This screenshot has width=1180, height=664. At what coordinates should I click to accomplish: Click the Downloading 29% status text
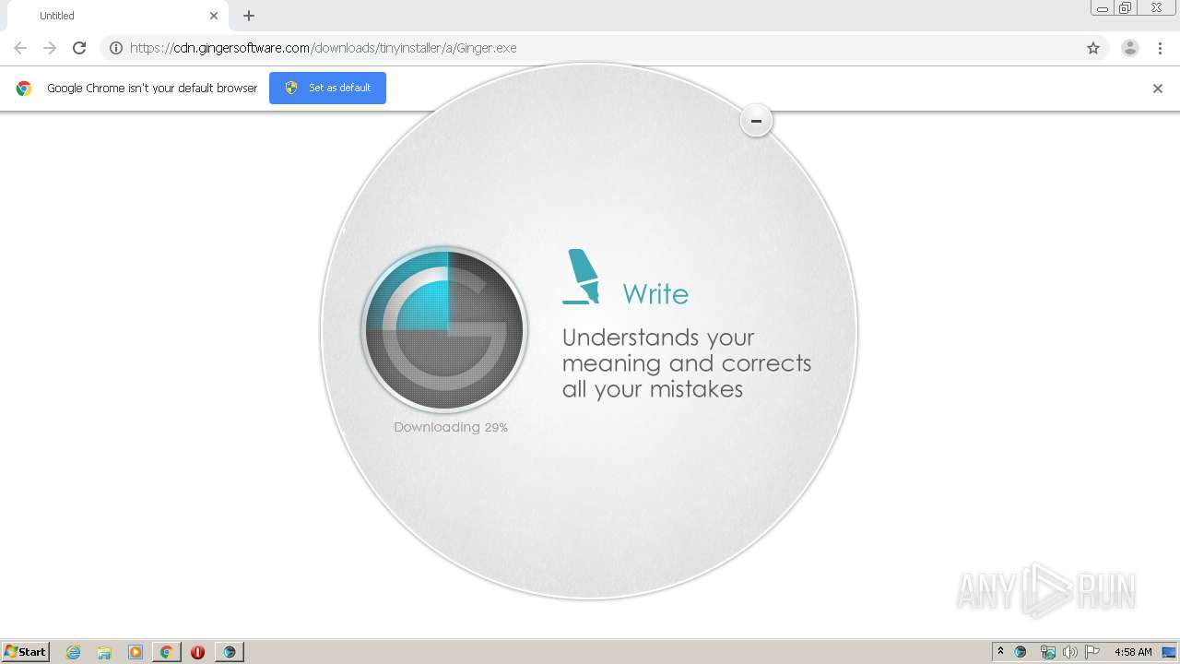[x=451, y=427]
